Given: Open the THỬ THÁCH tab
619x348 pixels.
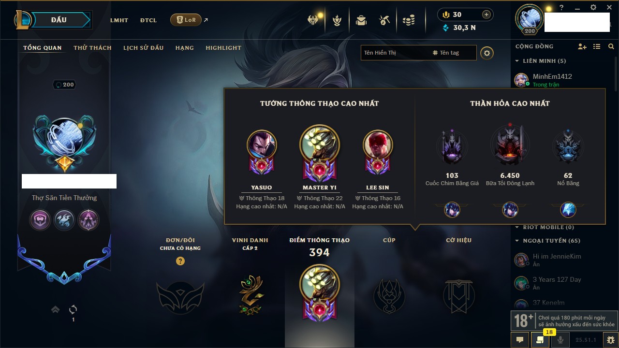Looking at the screenshot, I should [x=92, y=48].
